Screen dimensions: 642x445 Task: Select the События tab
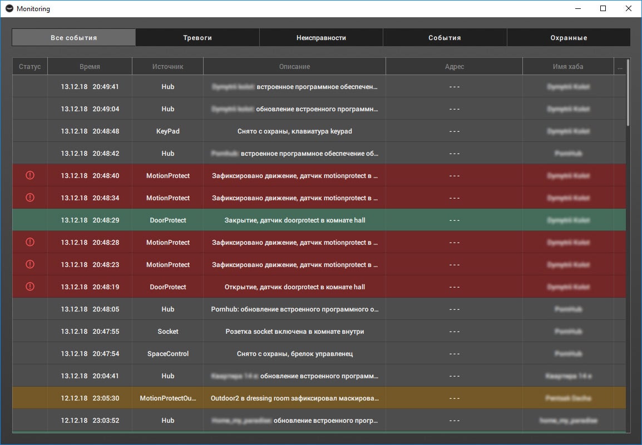(x=445, y=37)
